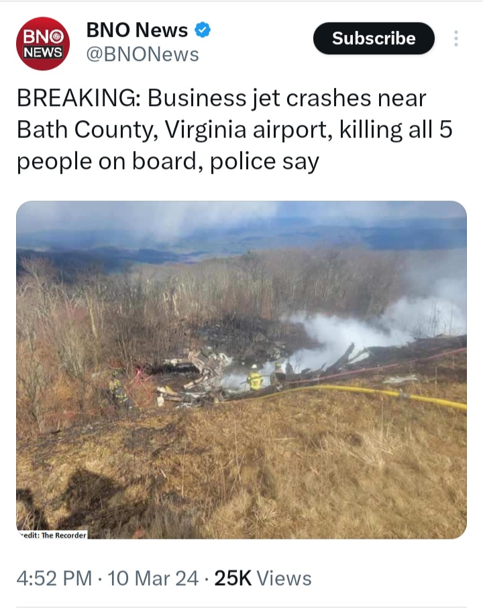
Task: Click the cloudy sky in the photo
Action: [241, 220]
